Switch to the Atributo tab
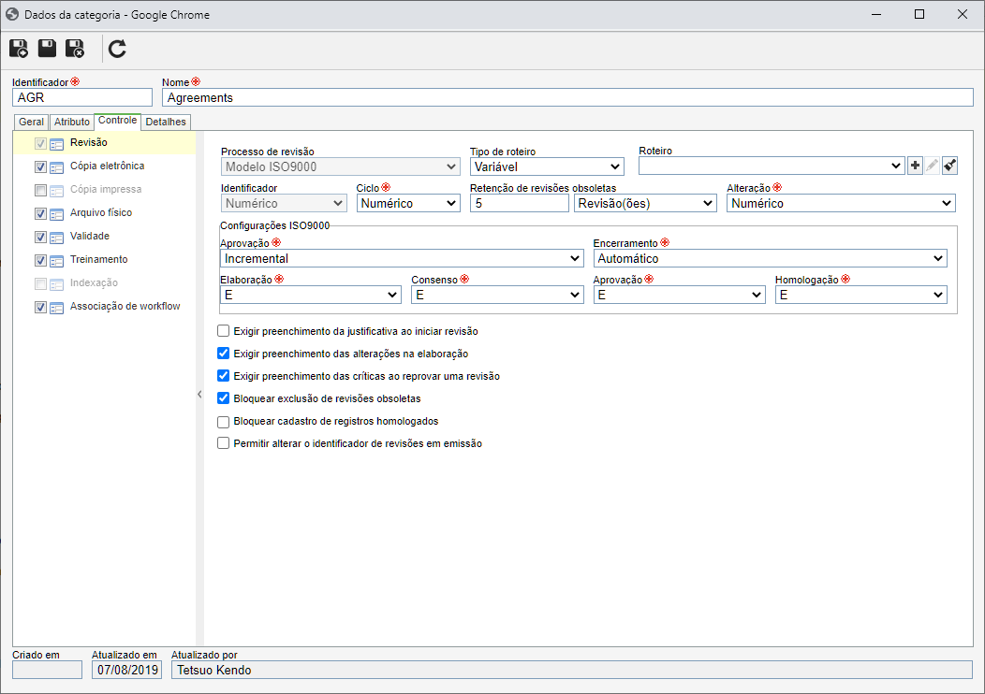The width and height of the screenshot is (985, 694). pos(71,122)
